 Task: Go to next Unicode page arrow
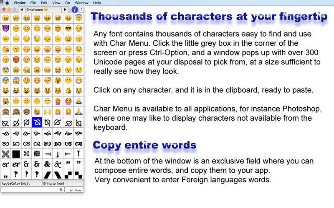pos(65,9)
